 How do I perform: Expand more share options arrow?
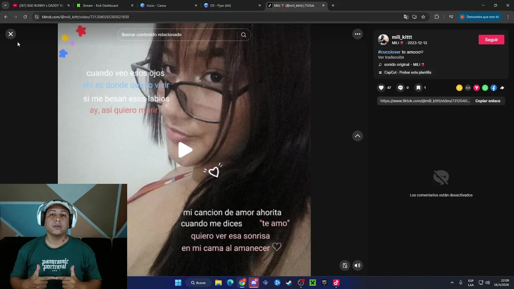pos(502,88)
